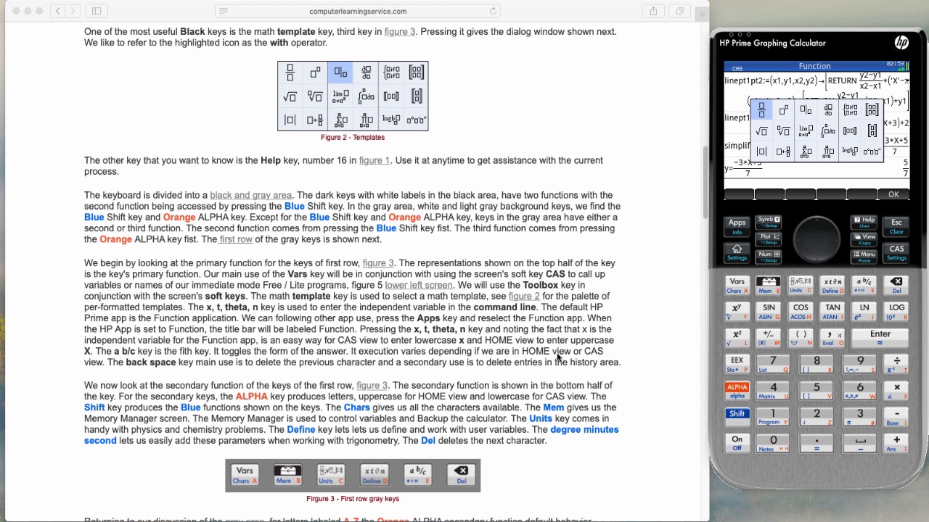Tap the OK soft key on calculator
Viewport: 929px width, 522px height.
point(893,194)
